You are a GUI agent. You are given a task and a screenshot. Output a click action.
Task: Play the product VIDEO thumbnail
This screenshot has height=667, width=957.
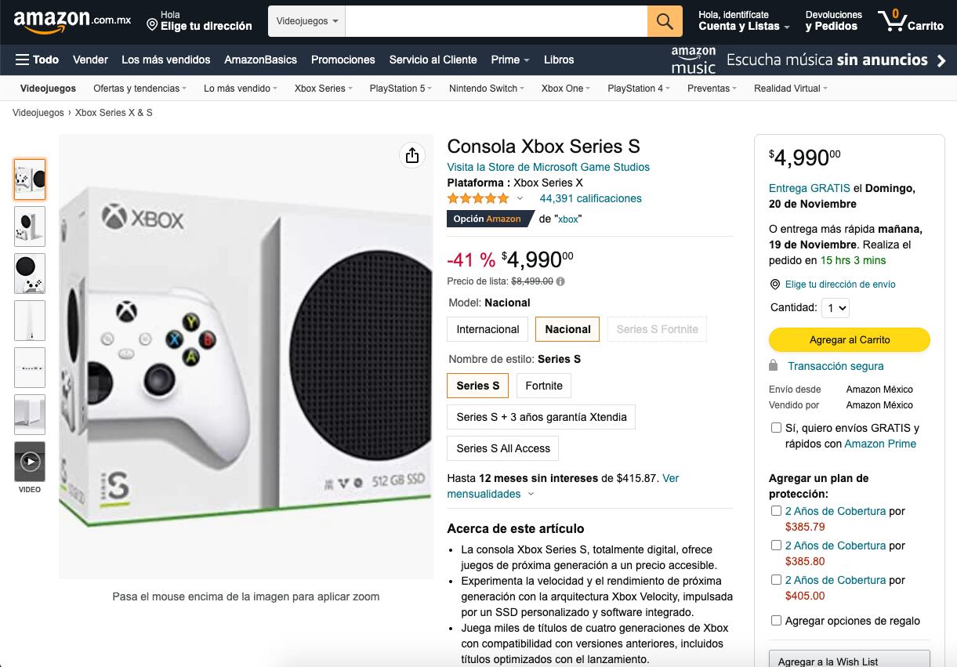pyautogui.click(x=30, y=462)
